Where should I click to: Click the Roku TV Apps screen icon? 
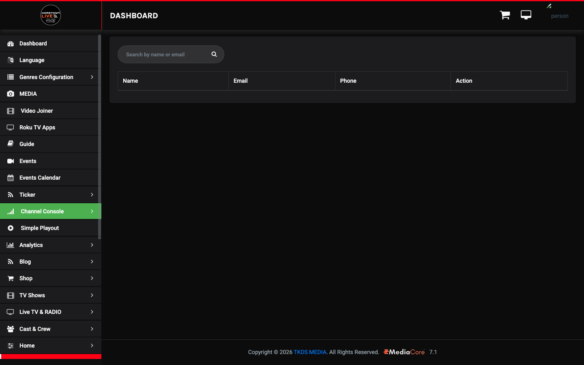coord(11,127)
